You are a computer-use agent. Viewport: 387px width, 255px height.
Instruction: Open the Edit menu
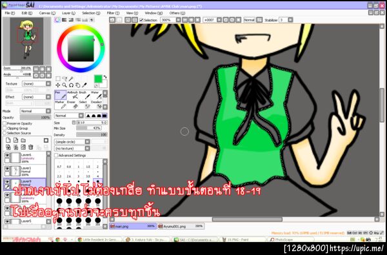click(26, 13)
